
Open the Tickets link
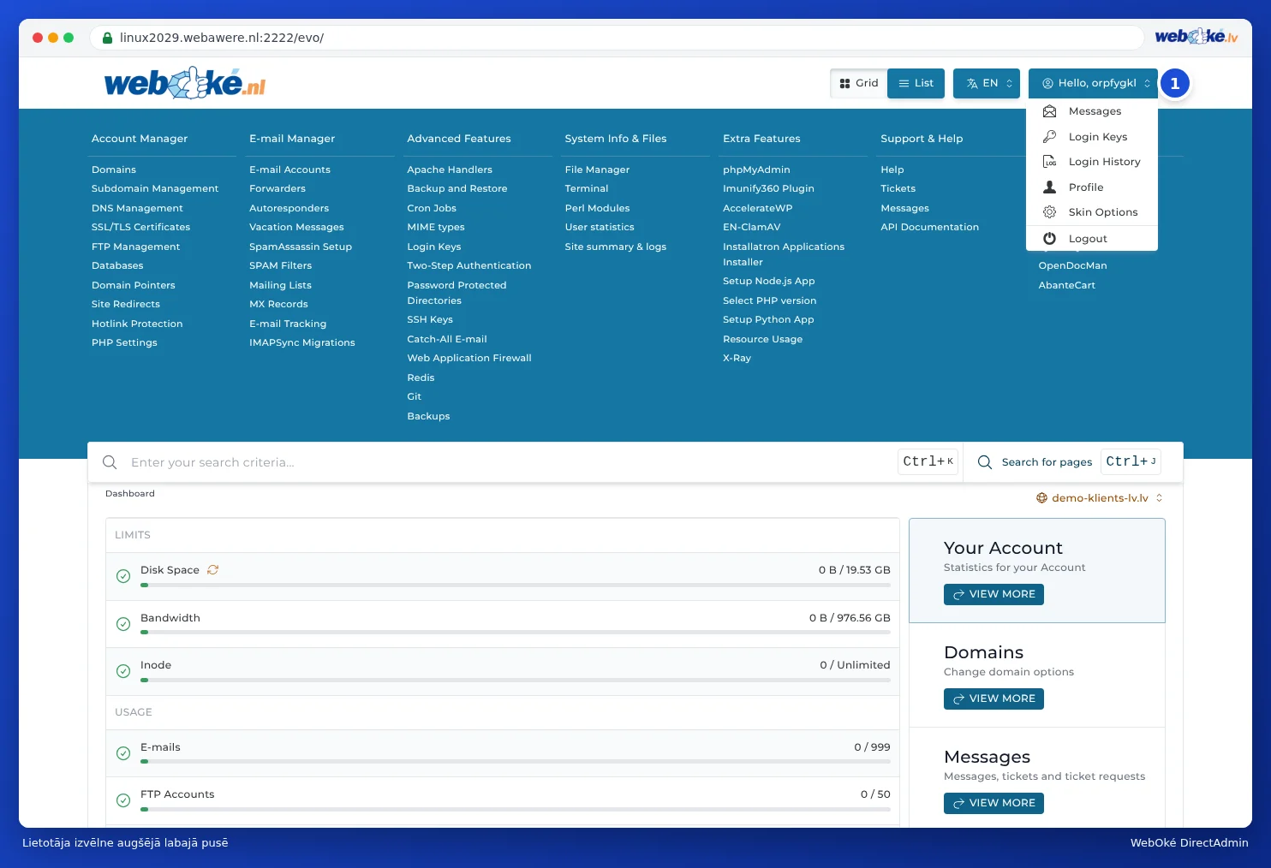pos(898,188)
